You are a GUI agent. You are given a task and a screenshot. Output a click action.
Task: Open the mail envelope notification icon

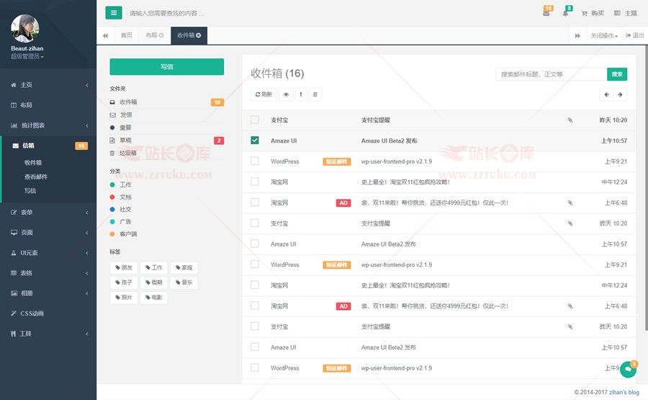(x=546, y=13)
